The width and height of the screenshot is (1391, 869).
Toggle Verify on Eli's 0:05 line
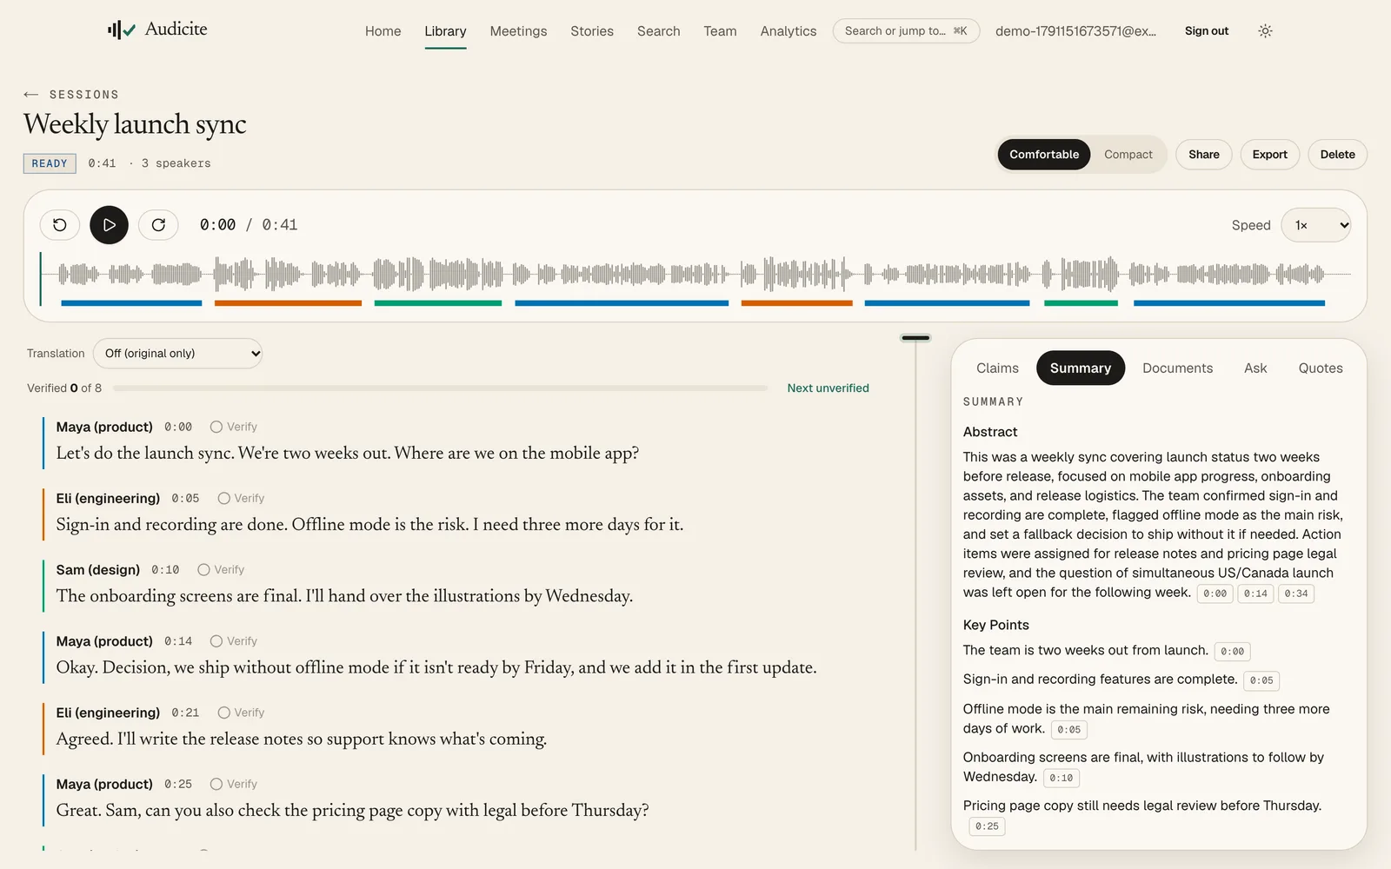241,498
